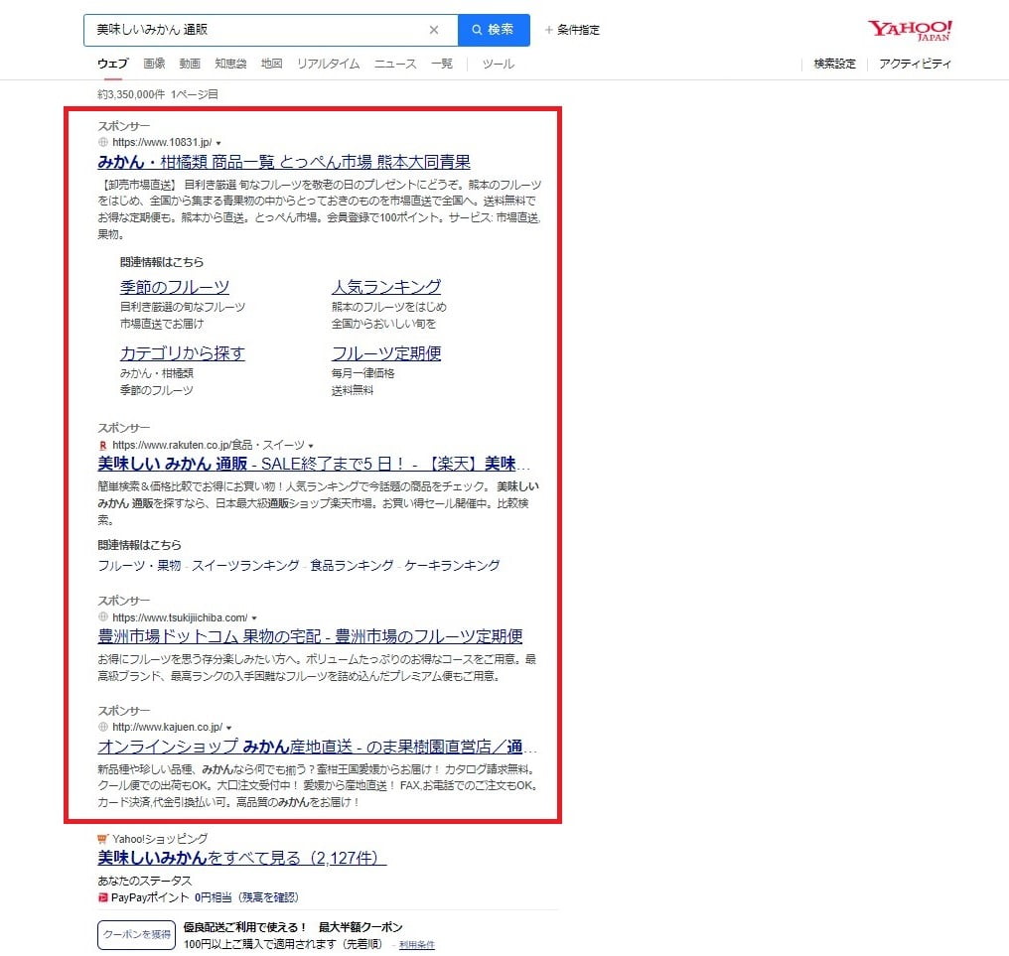Image resolution: width=1009 pixels, height=956 pixels.
Task: Open the フルーツ・果物 related link
Action: point(140,566)
